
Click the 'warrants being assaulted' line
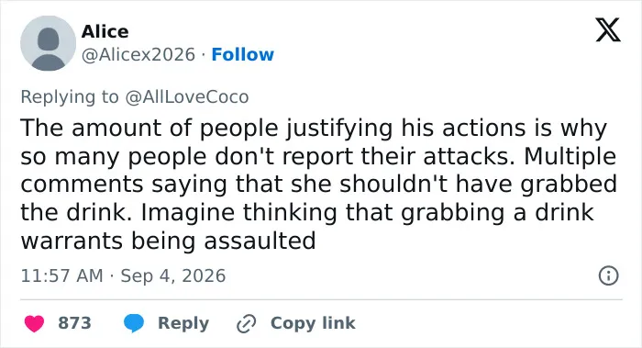[x=168, y=241]
